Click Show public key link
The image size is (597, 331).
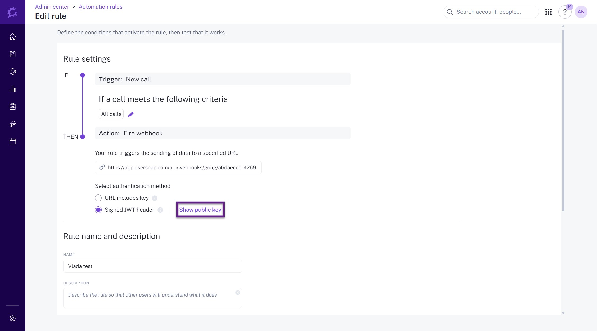click(x=200, y=210)
